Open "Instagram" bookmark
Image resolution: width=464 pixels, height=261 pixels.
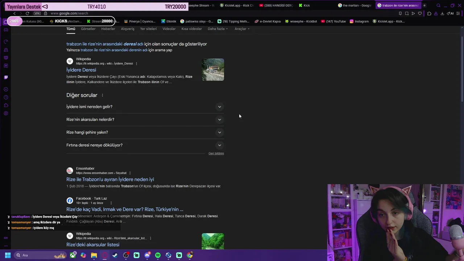359,21
